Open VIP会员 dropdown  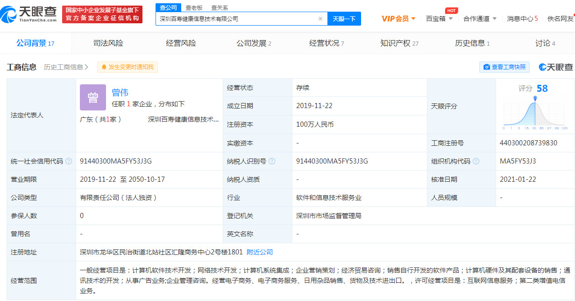398,19
